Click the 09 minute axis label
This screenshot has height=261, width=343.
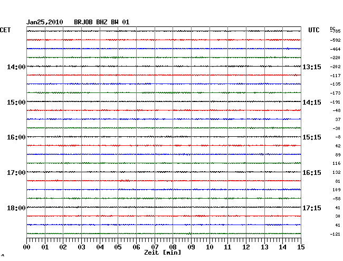pyautogui.click(x=191, y=247)
